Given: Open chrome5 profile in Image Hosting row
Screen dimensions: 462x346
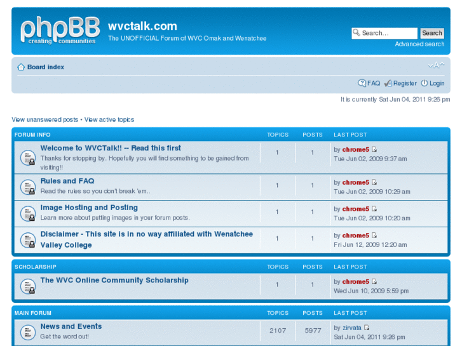Looking at the screenshot, I should (x=356, y=209).
